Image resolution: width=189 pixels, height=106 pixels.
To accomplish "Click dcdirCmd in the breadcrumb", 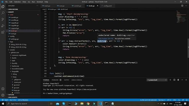I will click(64, 9).
